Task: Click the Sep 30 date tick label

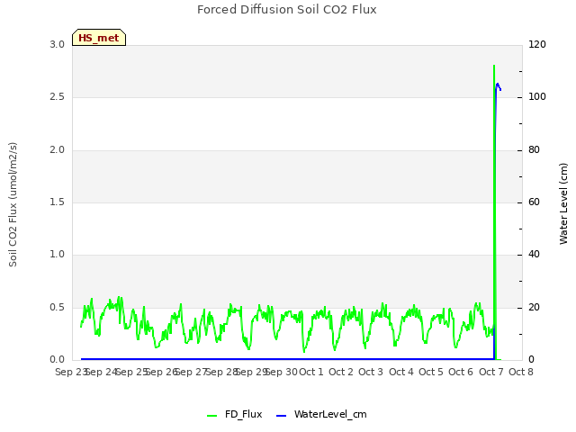Action: point(282,372)
